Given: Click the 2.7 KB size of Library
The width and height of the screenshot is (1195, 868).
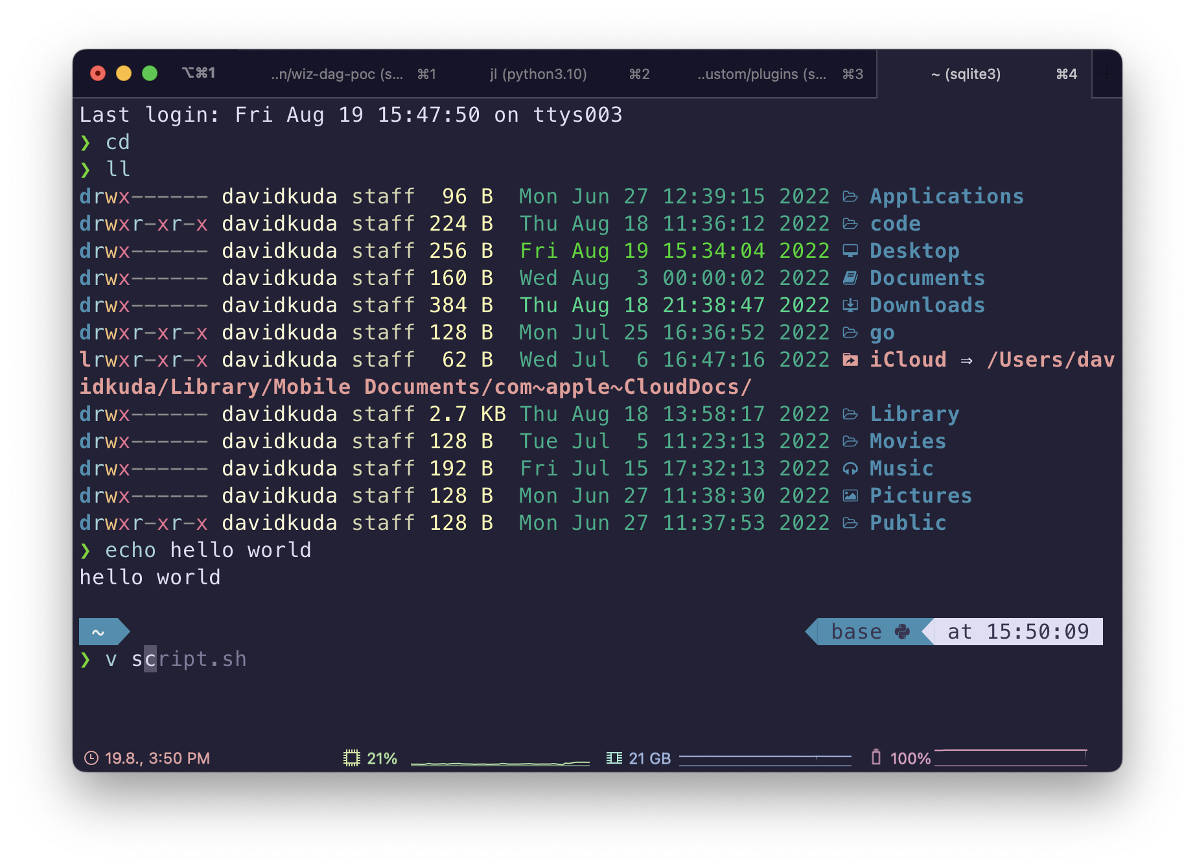Looking at the screenshot, I should coord(467,414).
